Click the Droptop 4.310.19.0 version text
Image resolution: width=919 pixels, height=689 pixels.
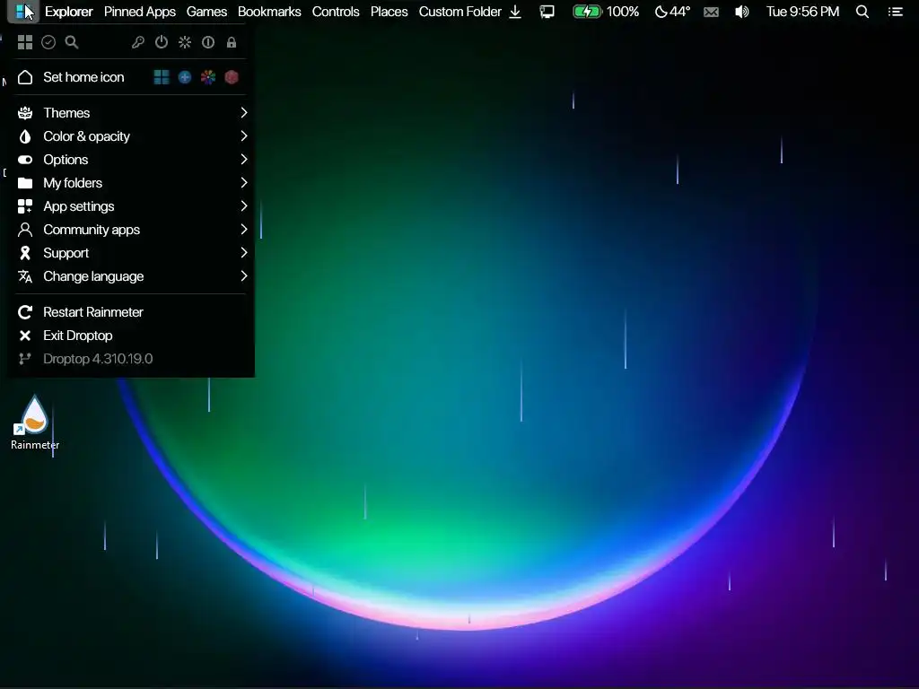coord(98,359)
